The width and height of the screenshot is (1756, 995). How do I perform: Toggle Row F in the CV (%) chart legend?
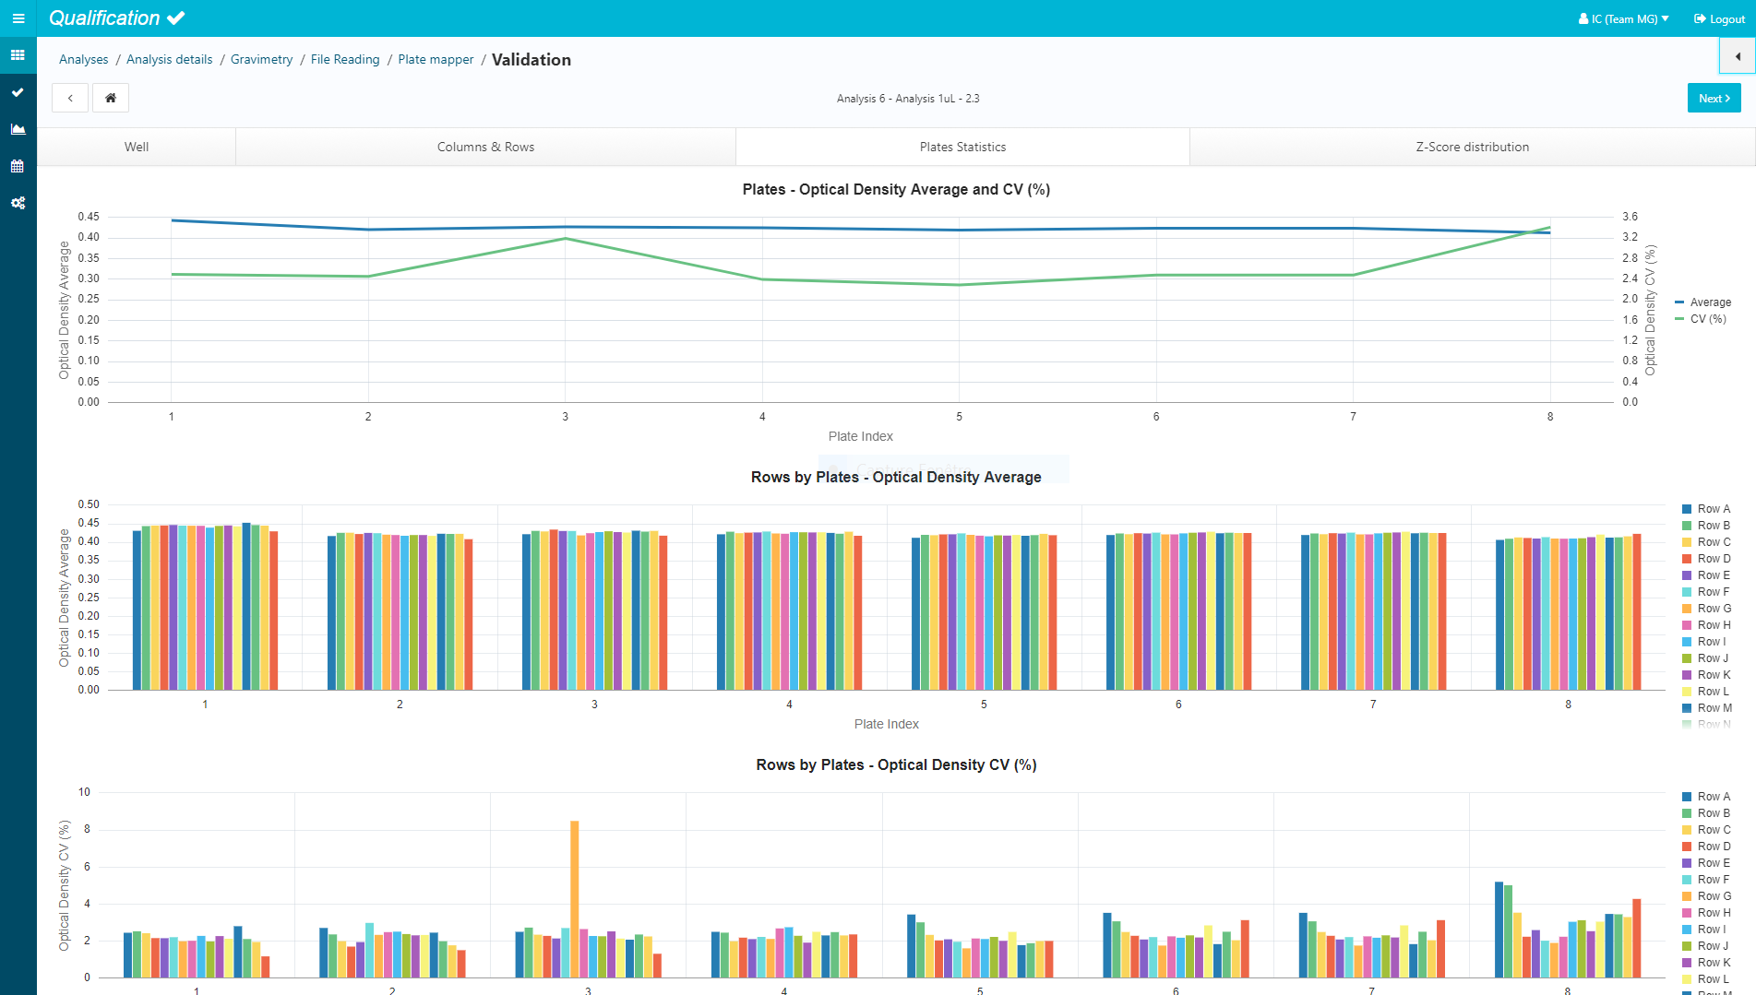coord(1706,880)
